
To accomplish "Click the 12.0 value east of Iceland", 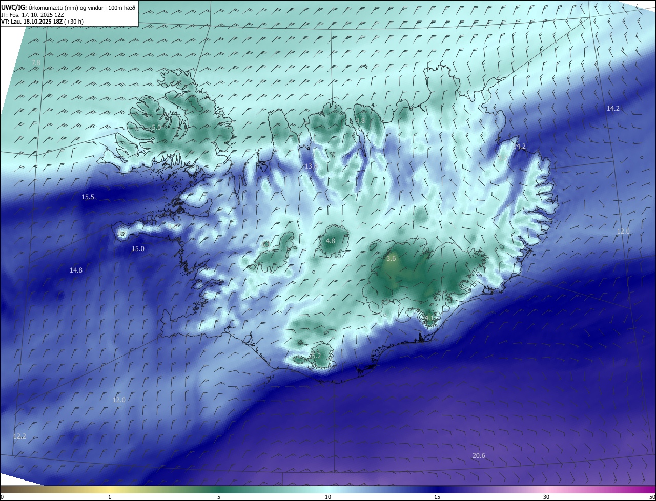I will click(623, 231).
